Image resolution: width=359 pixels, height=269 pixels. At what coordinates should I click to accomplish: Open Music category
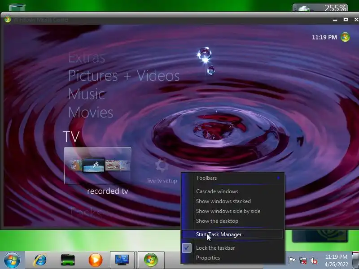point(87,94)
